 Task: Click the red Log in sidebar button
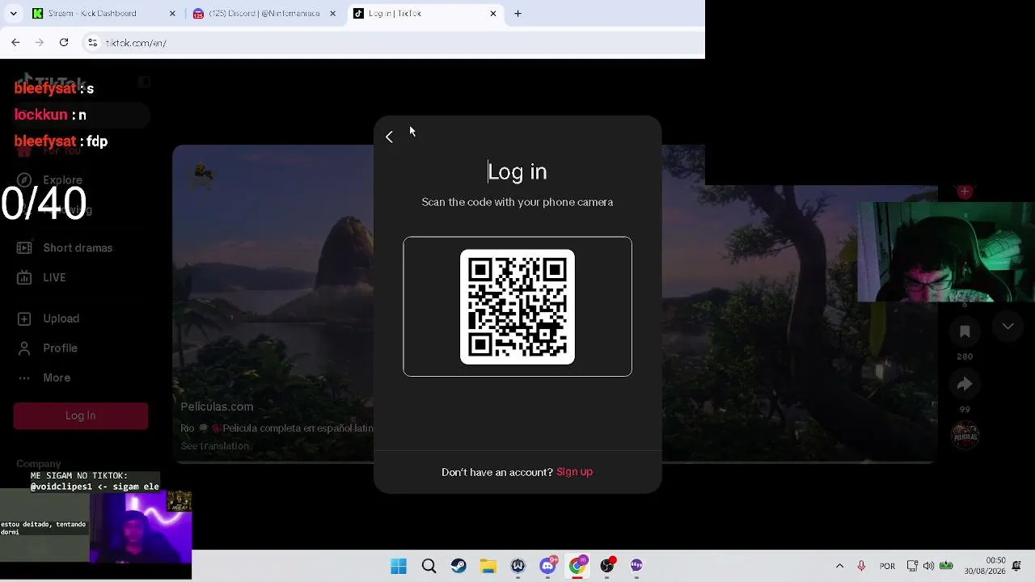[81, 415]
